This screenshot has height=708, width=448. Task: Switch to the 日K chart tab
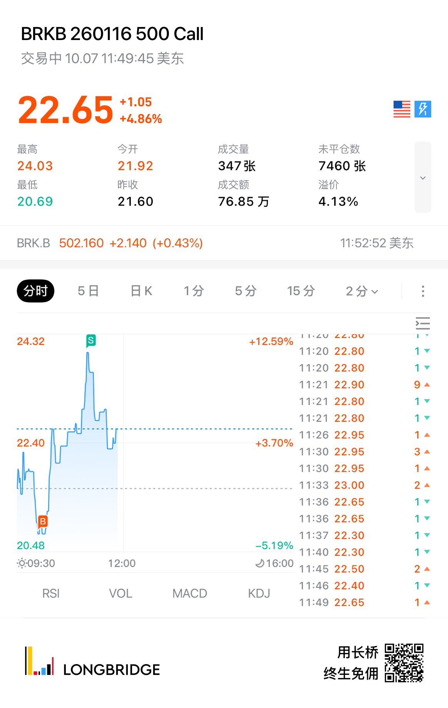pyautogui.click(x=142, y=291)
